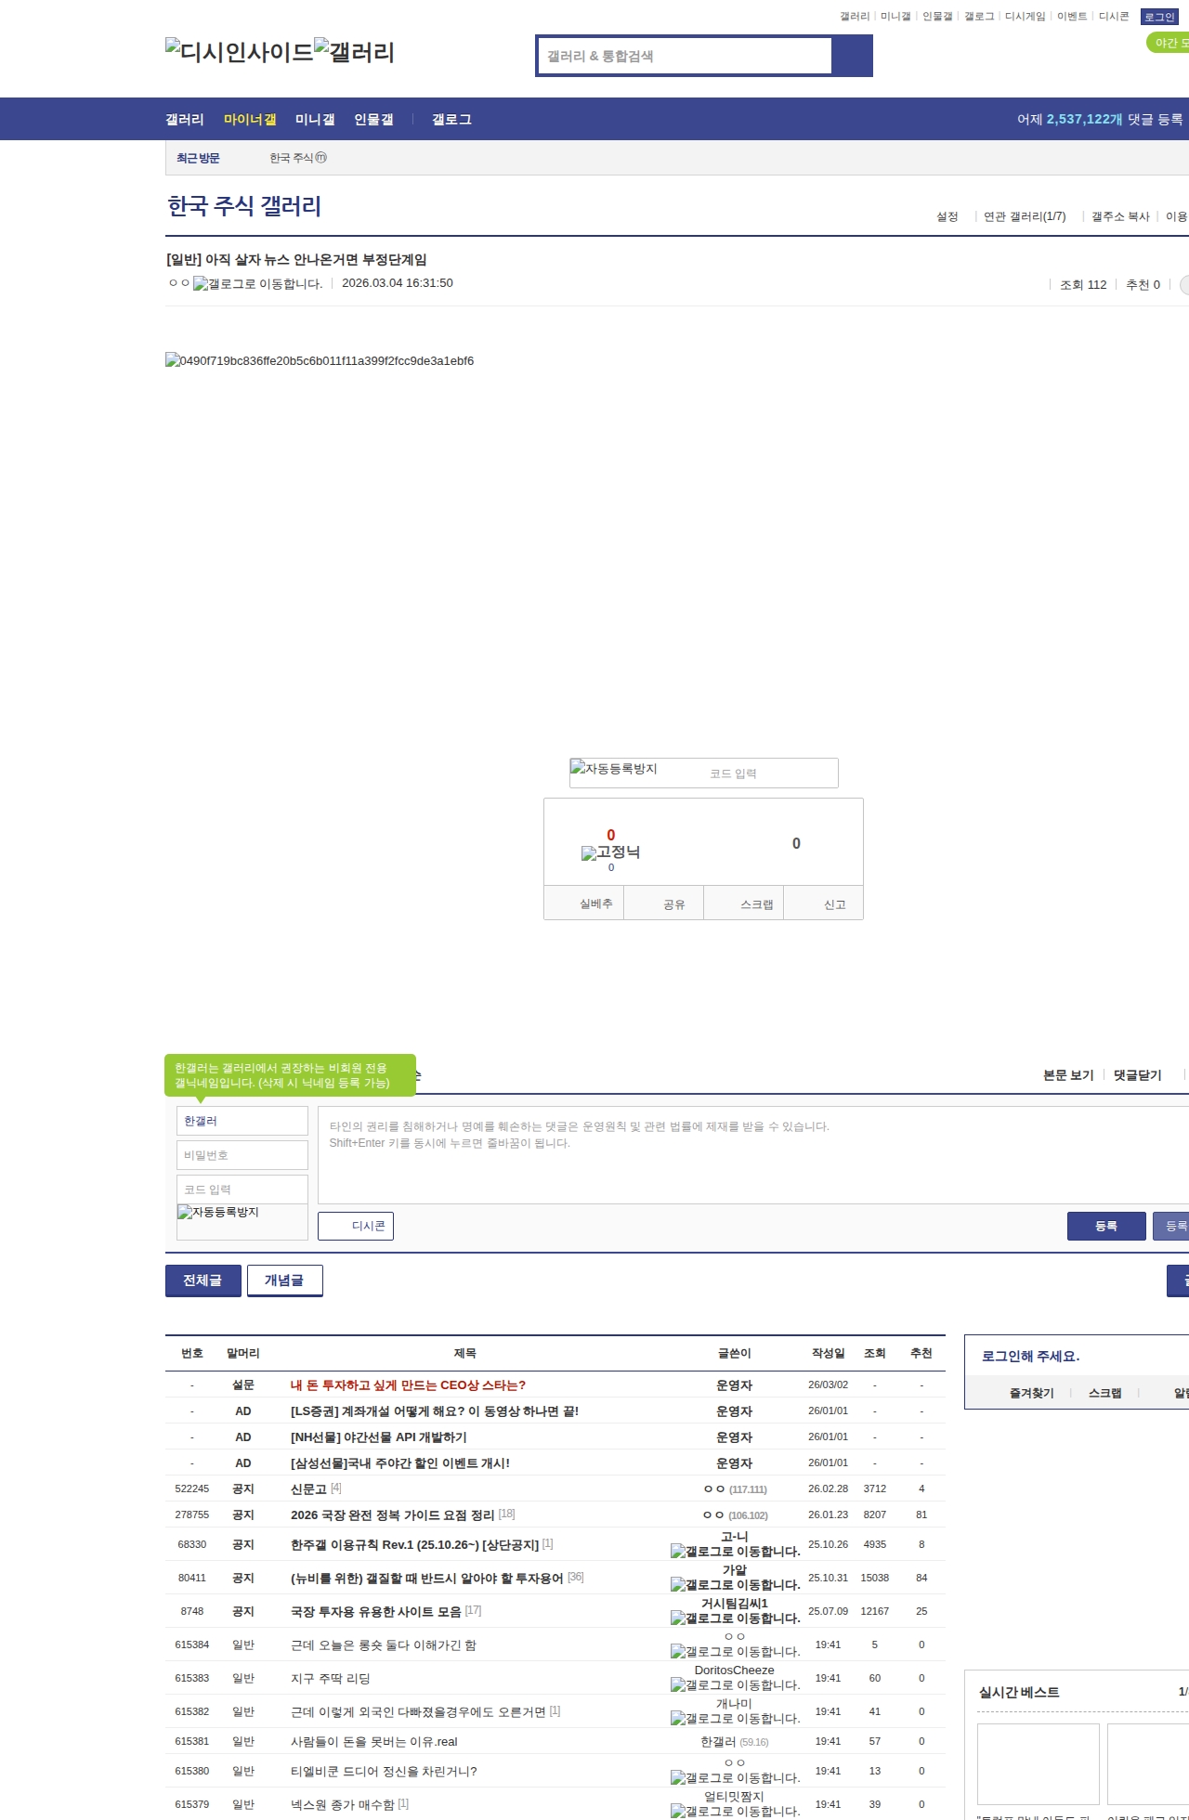Focus the 코드 입력 field above the vote box

pos(769,773)
